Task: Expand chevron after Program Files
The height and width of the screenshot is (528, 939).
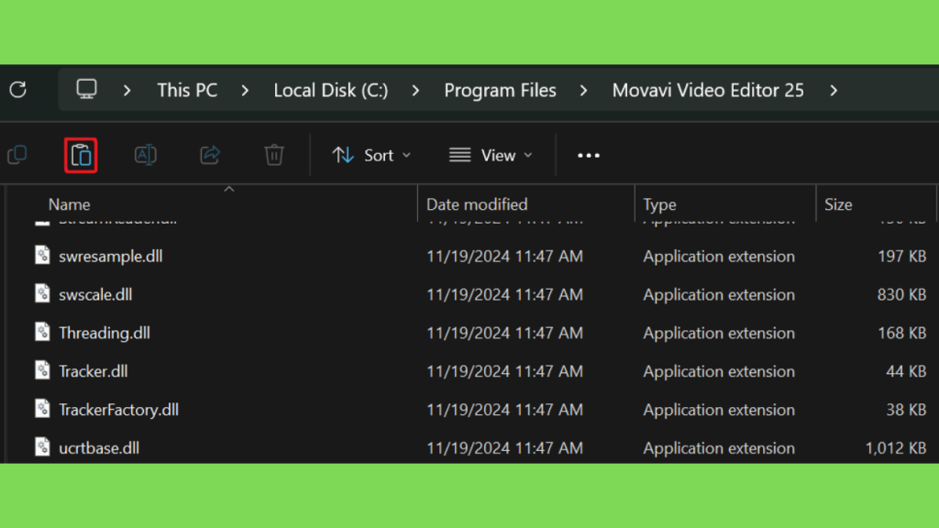Action: (584, 91)
